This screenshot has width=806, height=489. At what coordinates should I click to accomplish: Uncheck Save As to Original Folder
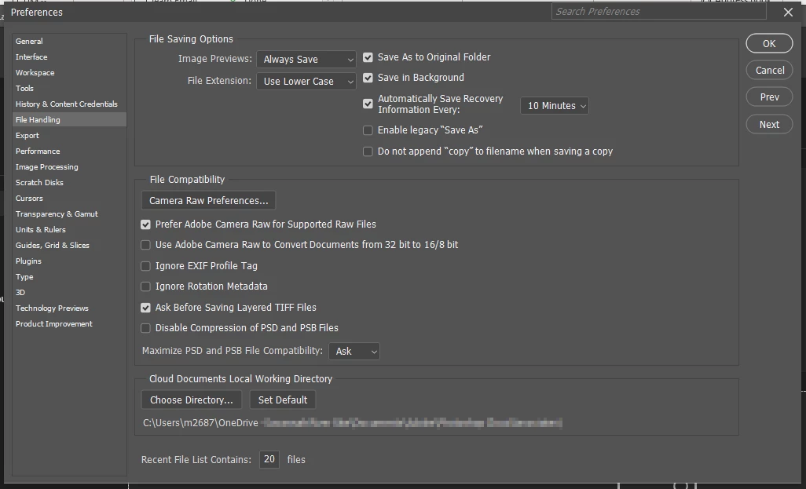pyautogui.click(x=368, y=57)
